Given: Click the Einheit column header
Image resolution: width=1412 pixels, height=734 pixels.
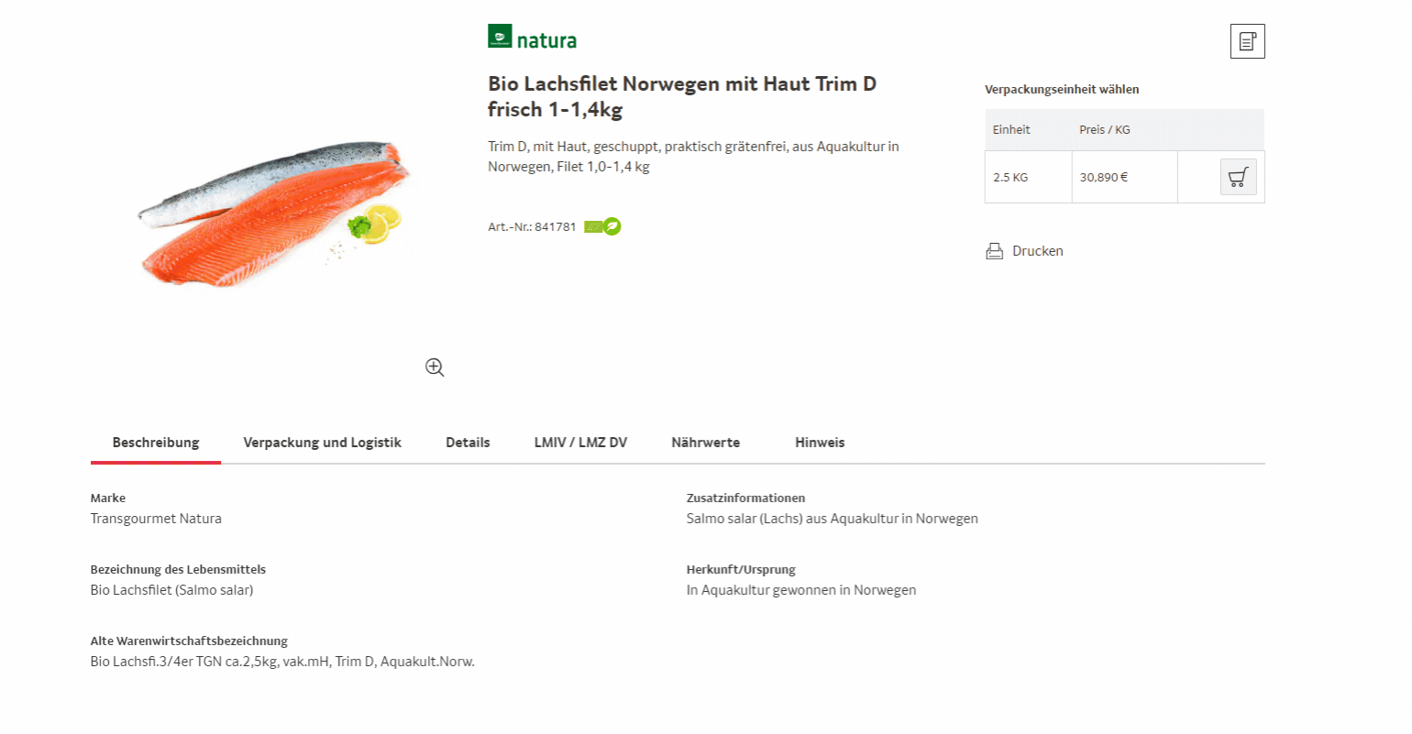Looking at the screenshot, I should (1011, 130).
